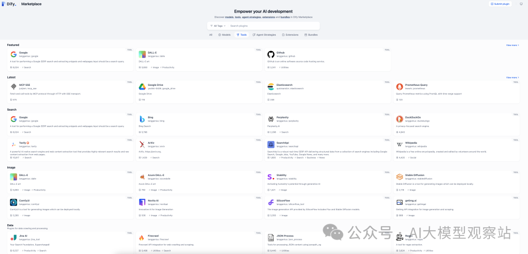The height and width of the screenshot is (254, 528).
Task: Click the Utilities tag on Github card
Action: [x=284, y=68]
